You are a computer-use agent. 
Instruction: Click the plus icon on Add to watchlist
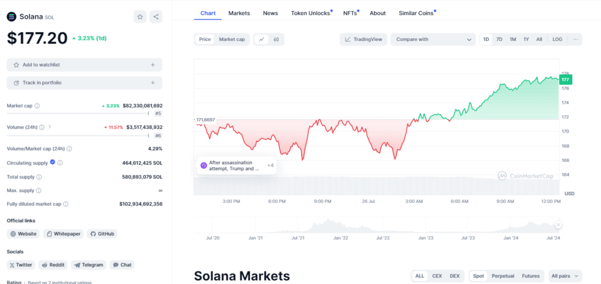coord(153,65)
